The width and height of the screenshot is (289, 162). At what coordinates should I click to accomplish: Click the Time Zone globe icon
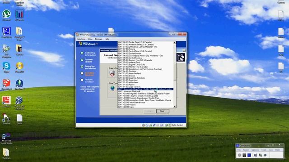click(112, 88)
